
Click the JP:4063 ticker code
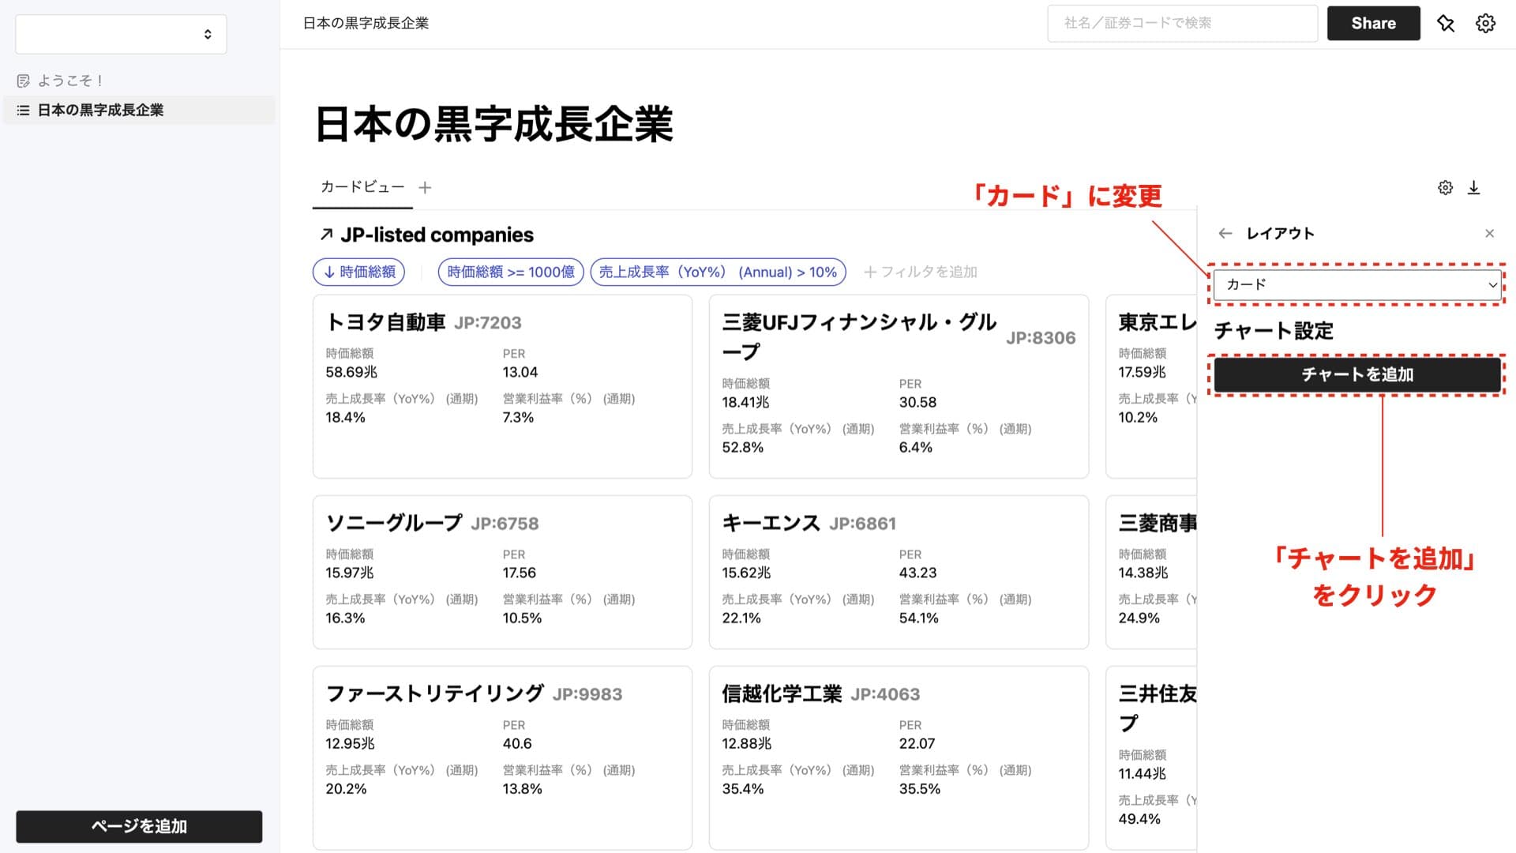click(885, 694)
